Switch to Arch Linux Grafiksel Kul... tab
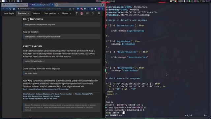This screenshot has width=211, height=119. pyautogui.click(x=15, y=5)
